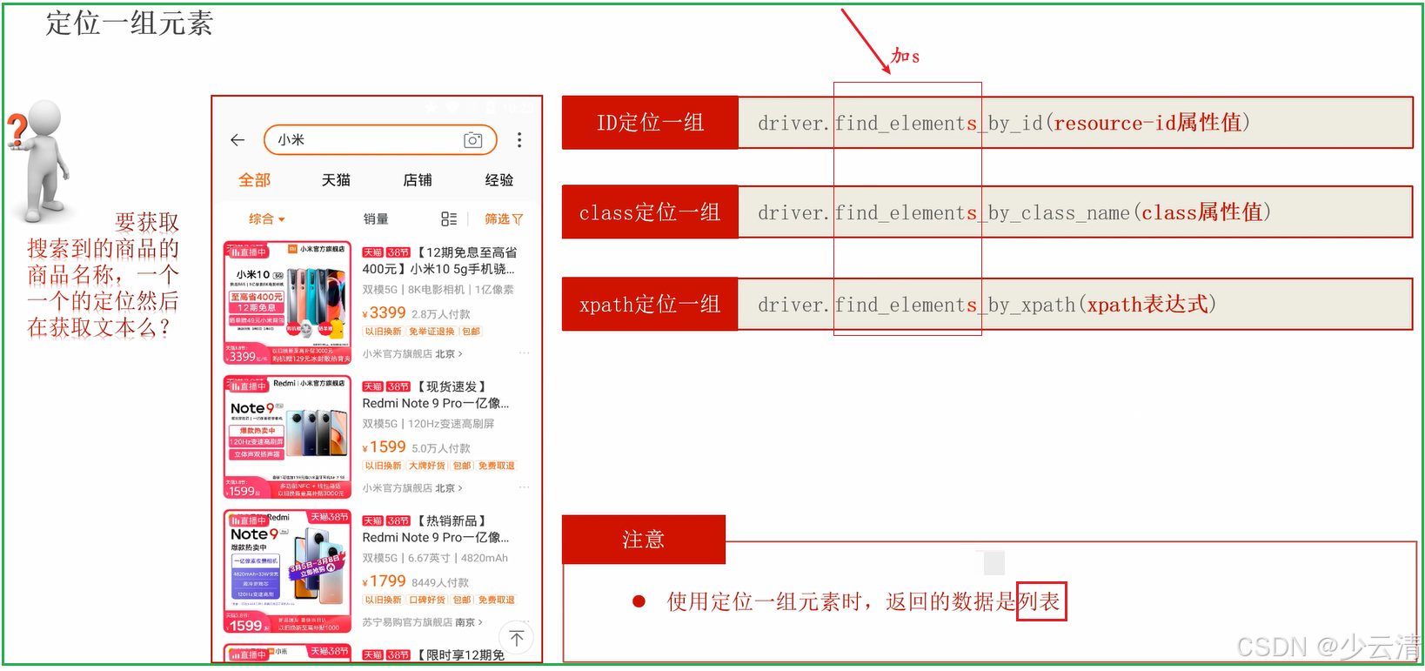
Task: Click the ¥3399 price
Action: tap(385, 313)
